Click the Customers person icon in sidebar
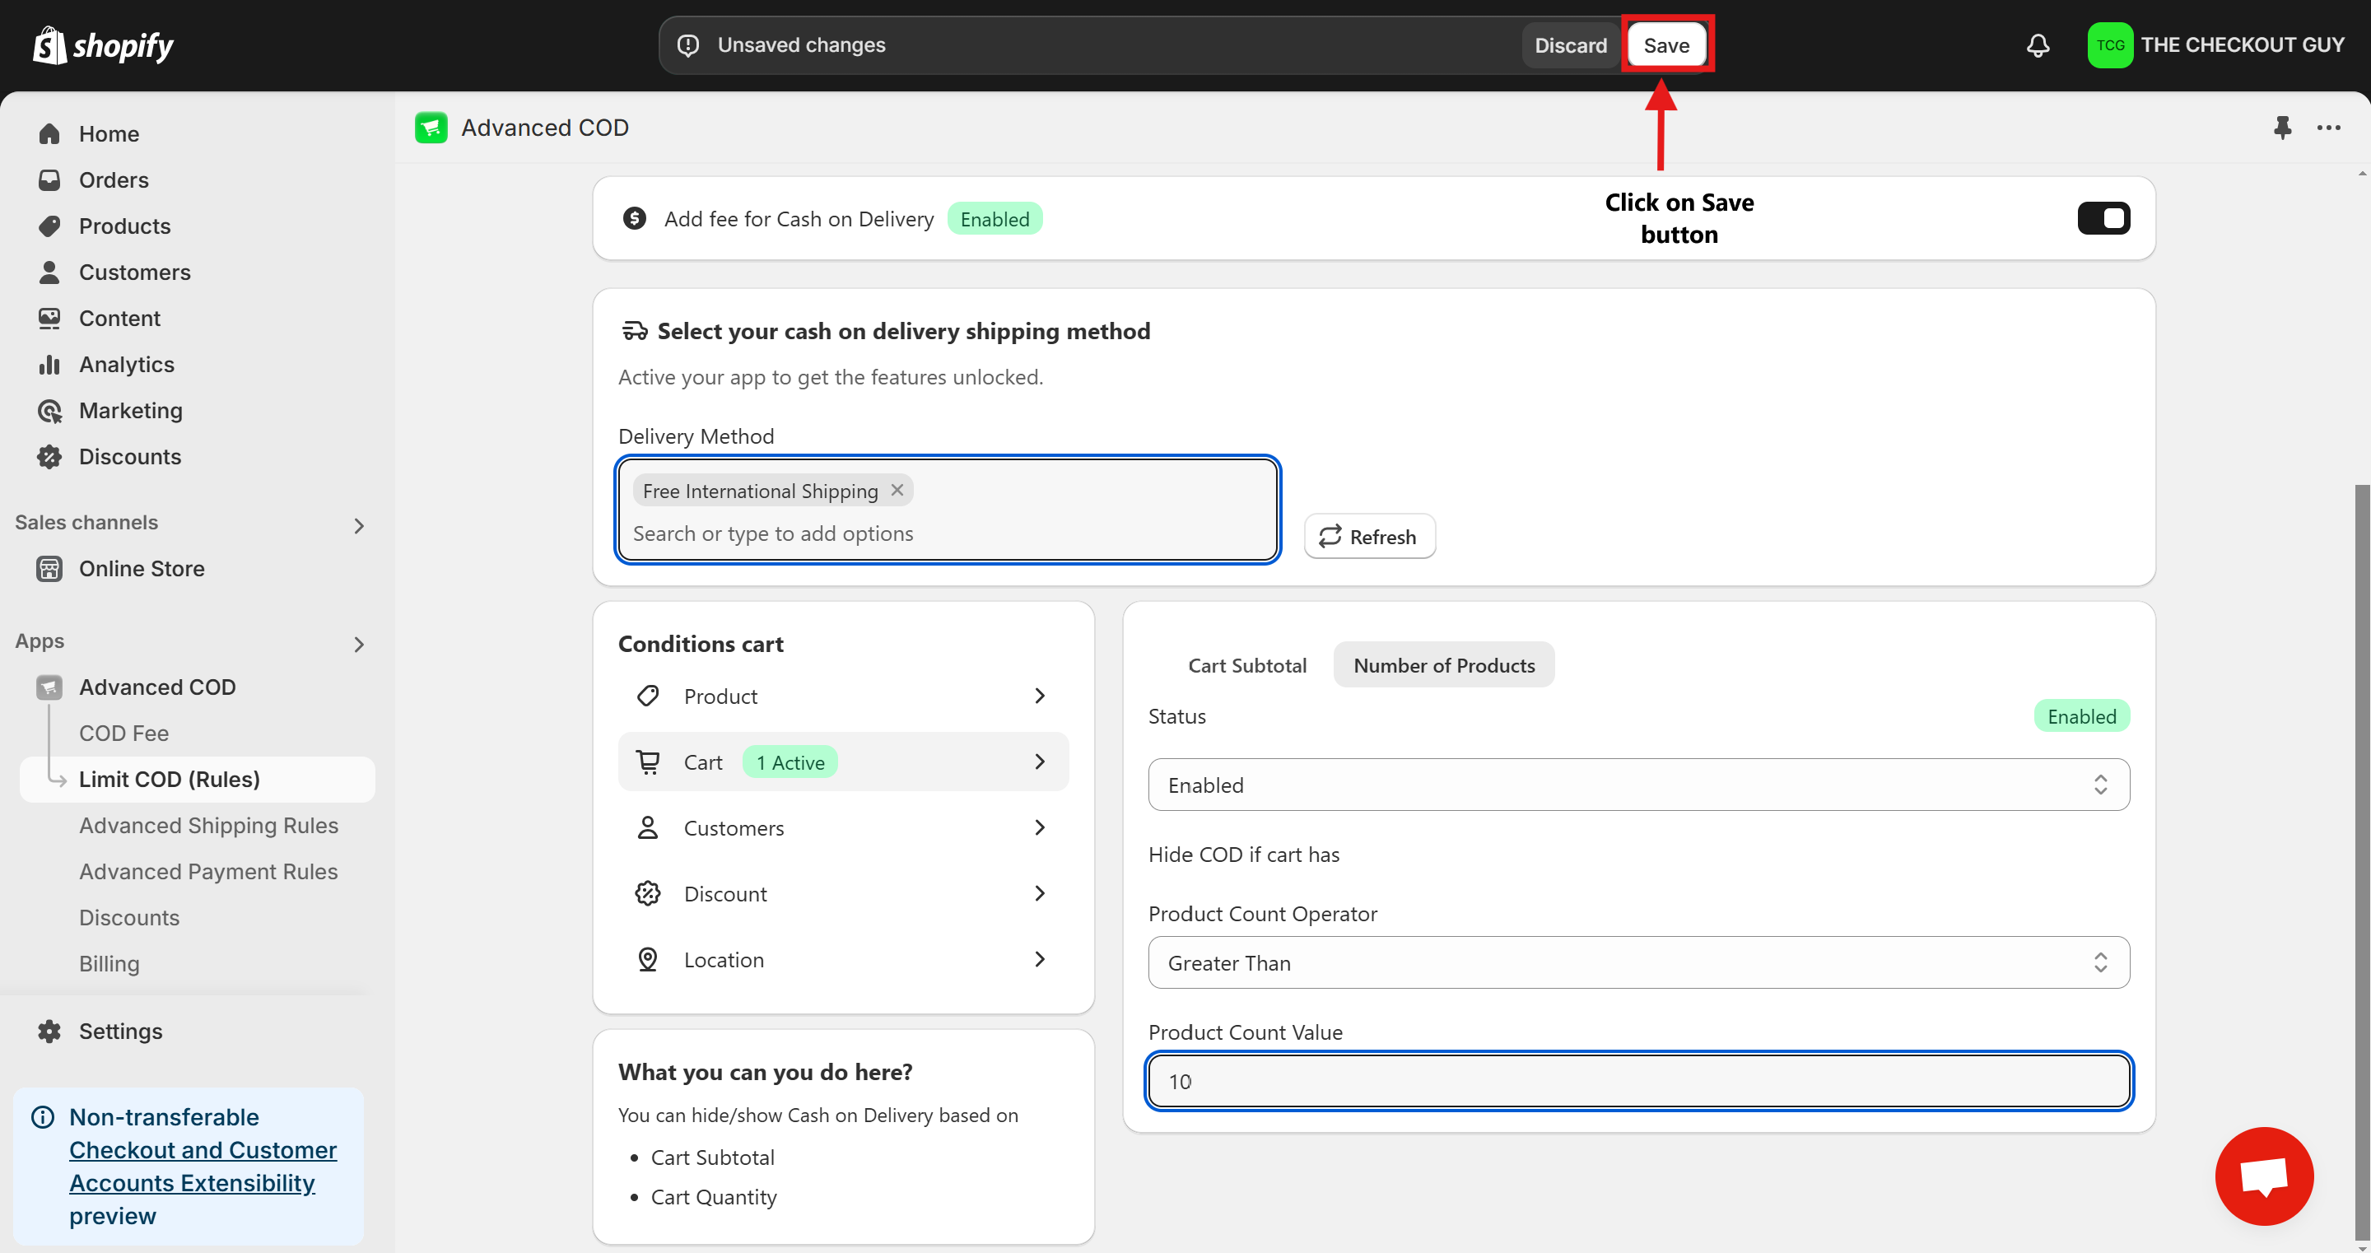 pos(49,272)
